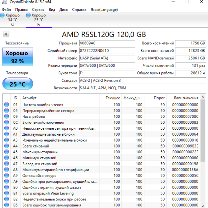
Task: Click status orb for attribute 0C row
Action: [7, 122]
